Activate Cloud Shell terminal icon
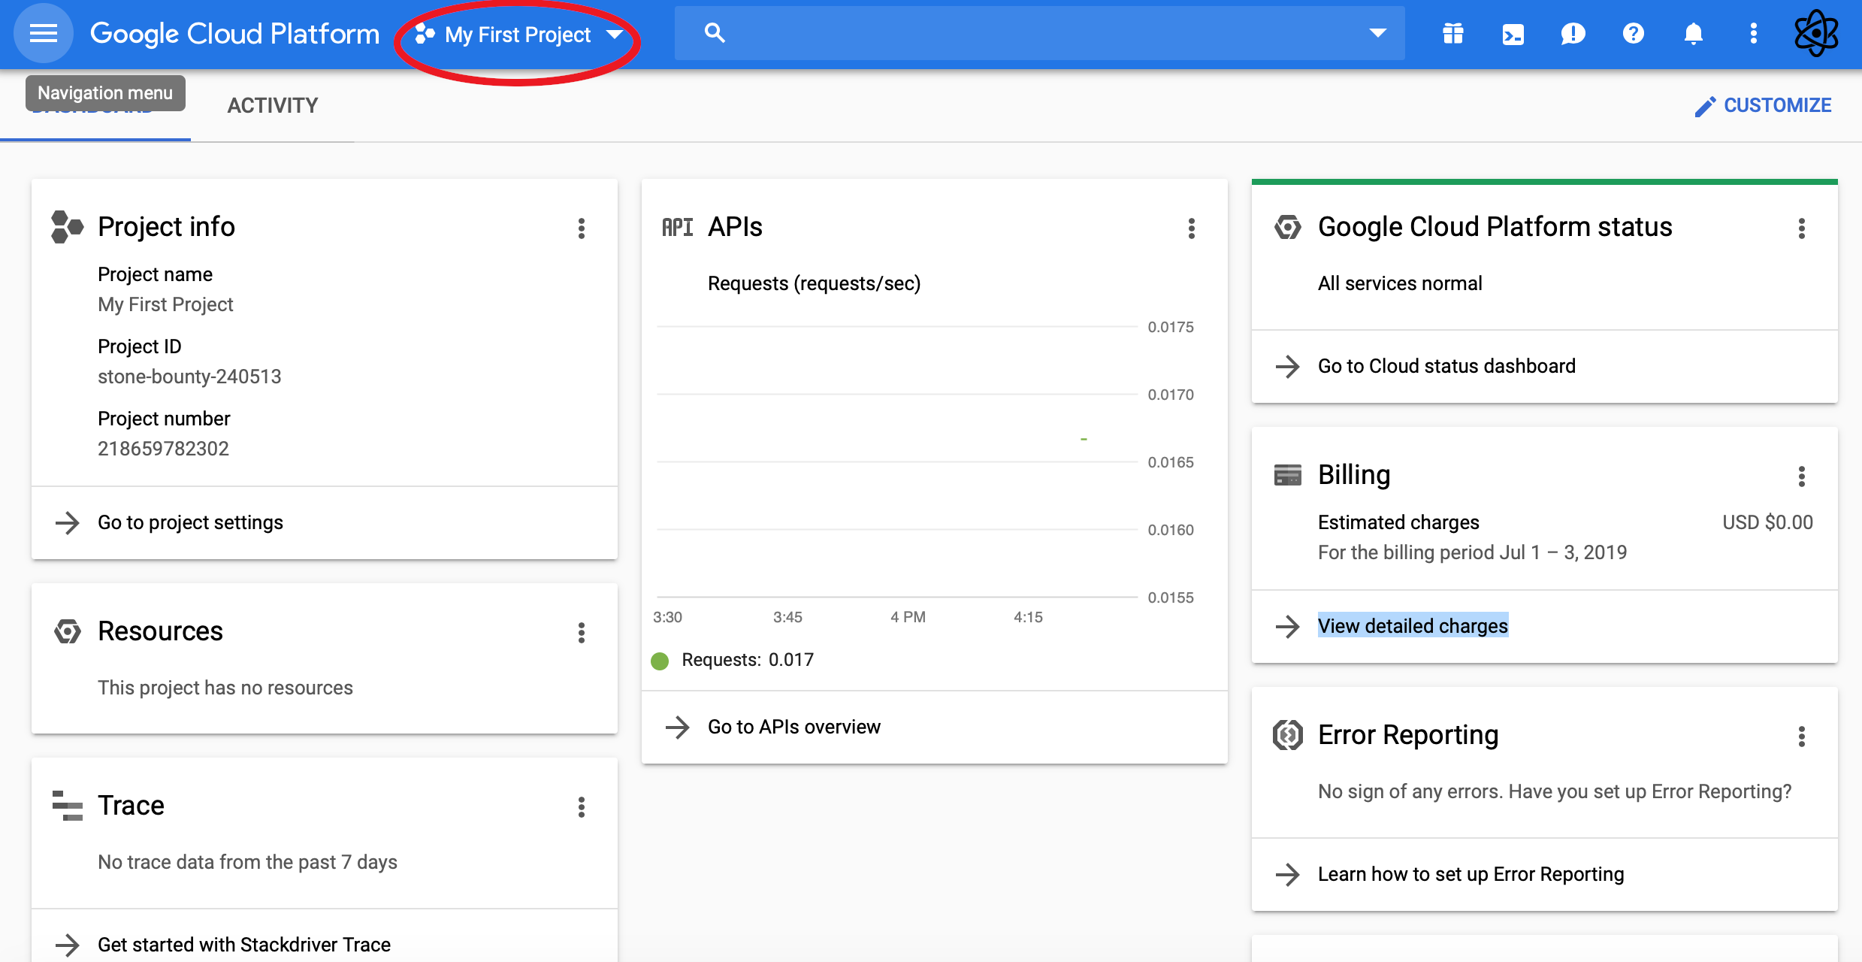This screenshot has height=962, width=1862. coord(1513,34)
